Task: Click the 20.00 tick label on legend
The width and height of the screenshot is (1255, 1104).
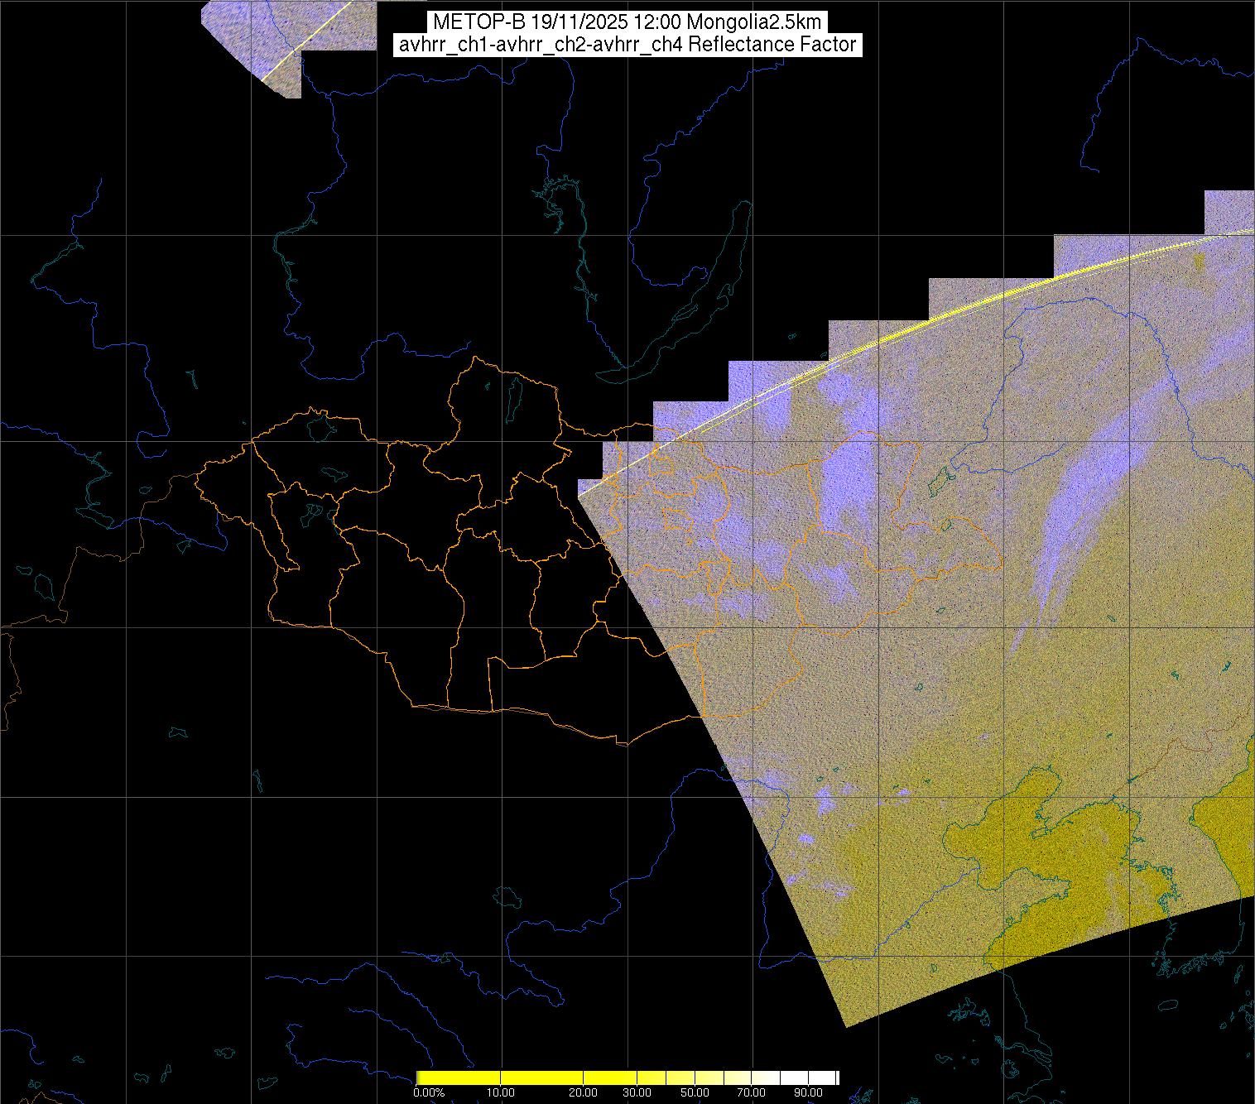Action: (584, 1092)
